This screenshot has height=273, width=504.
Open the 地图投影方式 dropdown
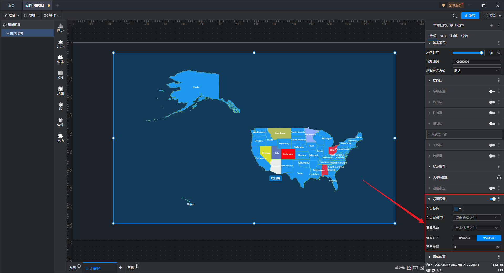(476, 71)
